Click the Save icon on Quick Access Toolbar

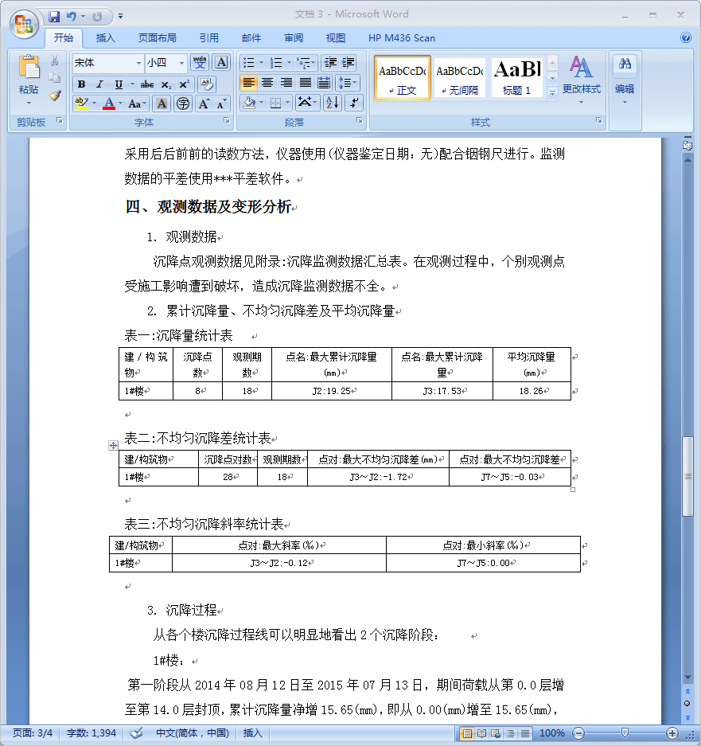pyautogui.click(x=53, y=16)
